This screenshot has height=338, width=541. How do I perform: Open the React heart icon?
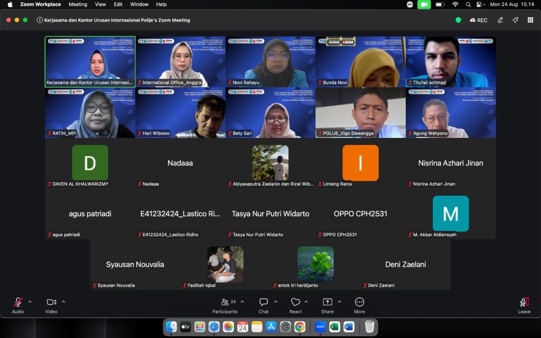click(295, 302)
